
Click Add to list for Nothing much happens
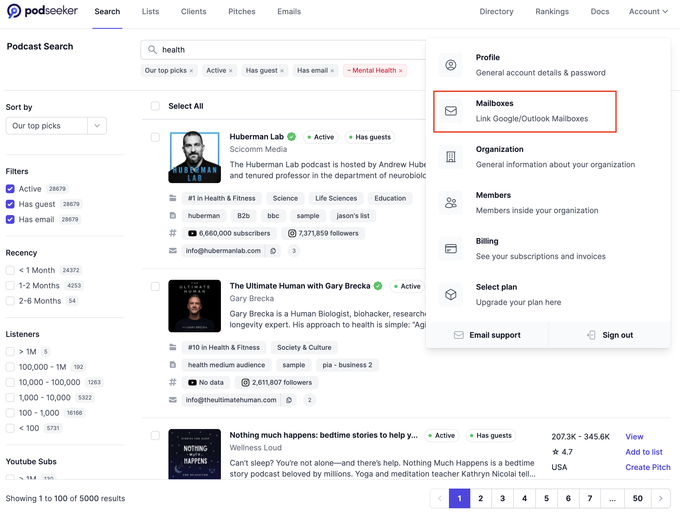[x=644, y=452]
